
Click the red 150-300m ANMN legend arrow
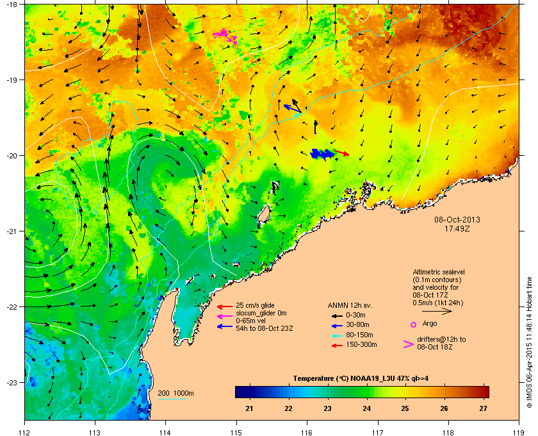tap(338, 346)
